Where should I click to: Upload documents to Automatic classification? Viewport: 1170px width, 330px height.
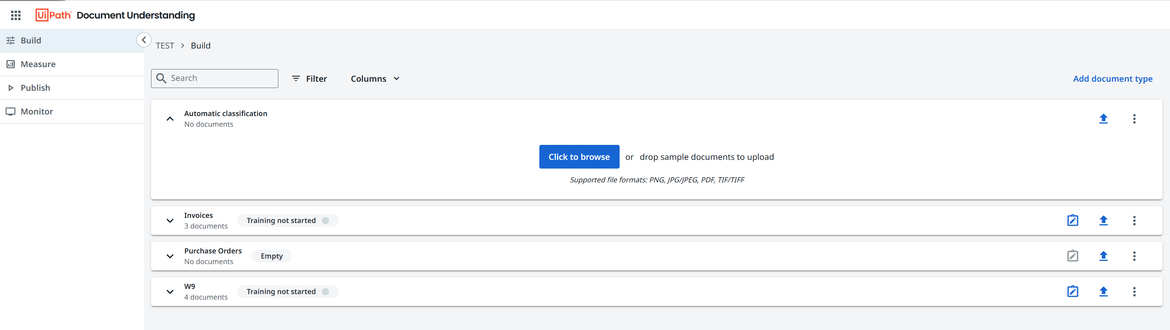point(1103,119)
